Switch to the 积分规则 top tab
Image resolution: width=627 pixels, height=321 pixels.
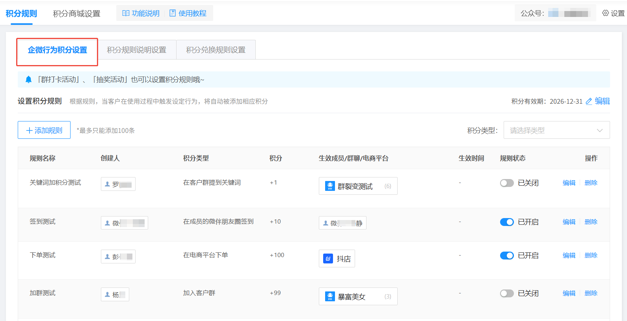point(21,13)
